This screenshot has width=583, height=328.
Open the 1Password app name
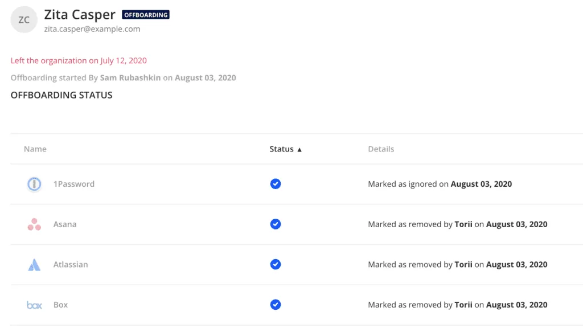click(74, 184)
